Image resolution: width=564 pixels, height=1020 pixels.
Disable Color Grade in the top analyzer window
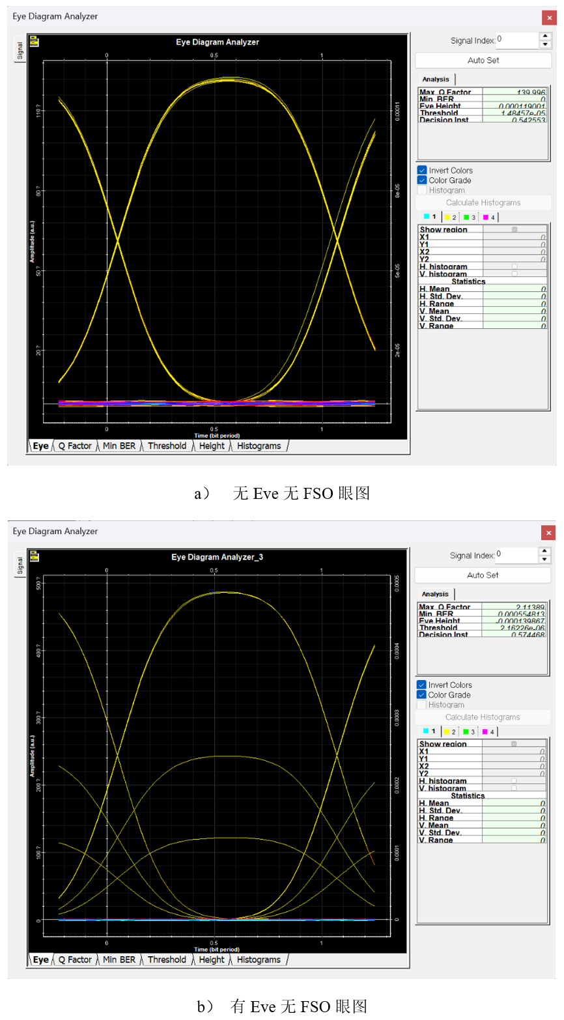tap(422, 180)
